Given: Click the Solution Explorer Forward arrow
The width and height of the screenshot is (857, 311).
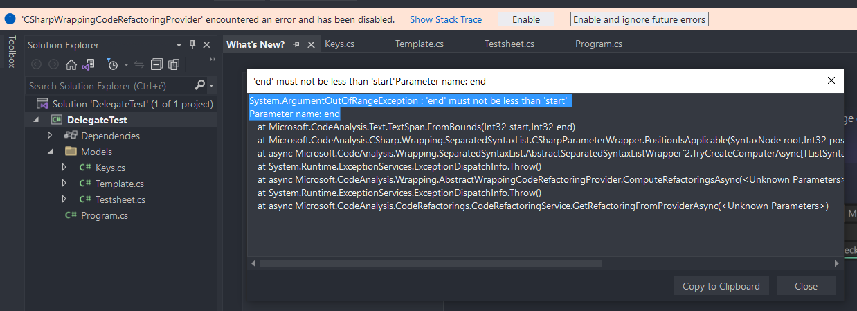Looking at the screenshot, I should [x=53, y=64].
